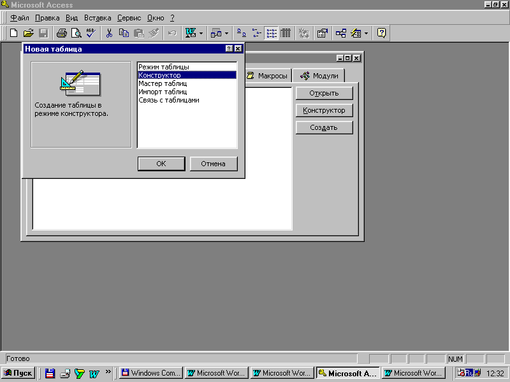The image size is (510, 382).
Task: Click the Cut scissors icon
Action: [109, 33]
